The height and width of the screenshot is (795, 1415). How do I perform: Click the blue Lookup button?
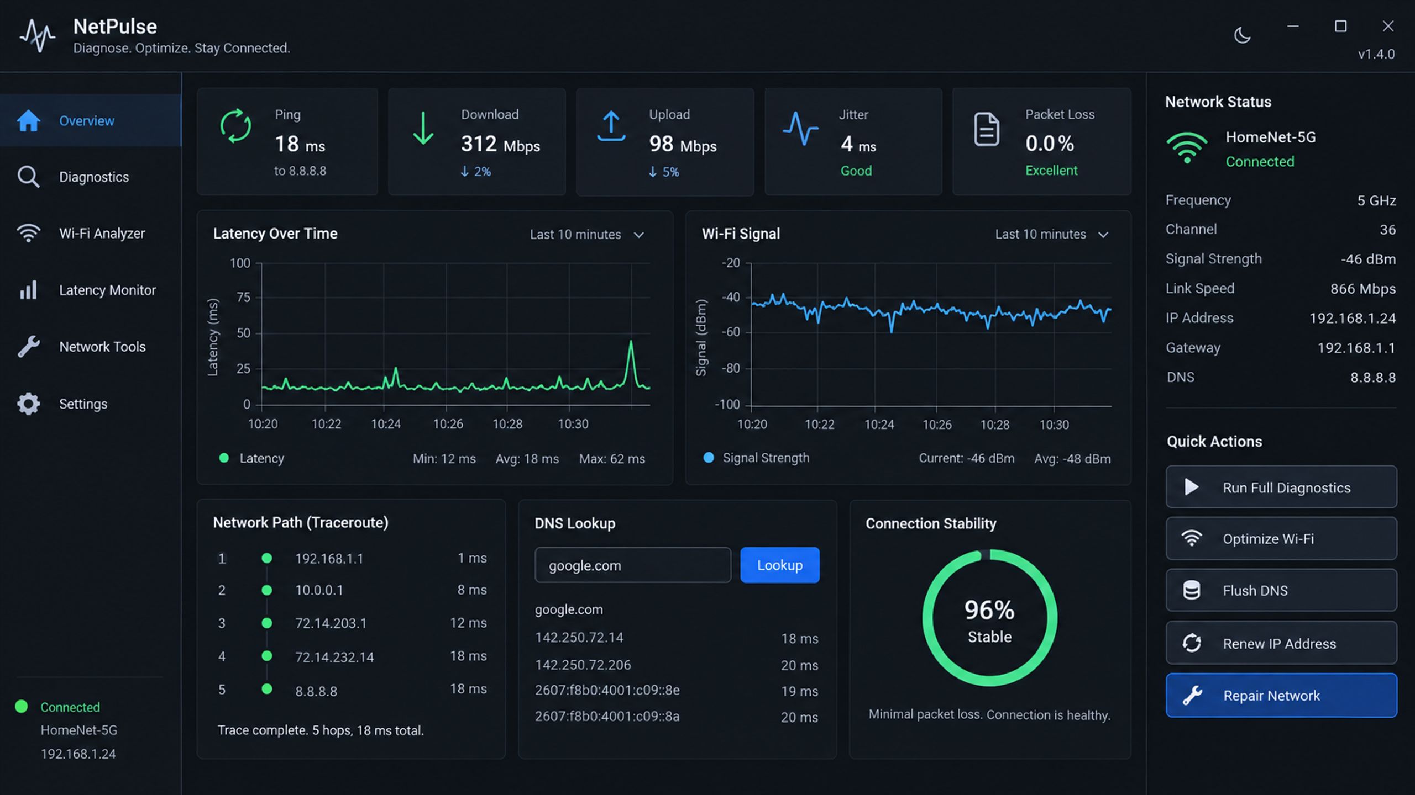780,565
